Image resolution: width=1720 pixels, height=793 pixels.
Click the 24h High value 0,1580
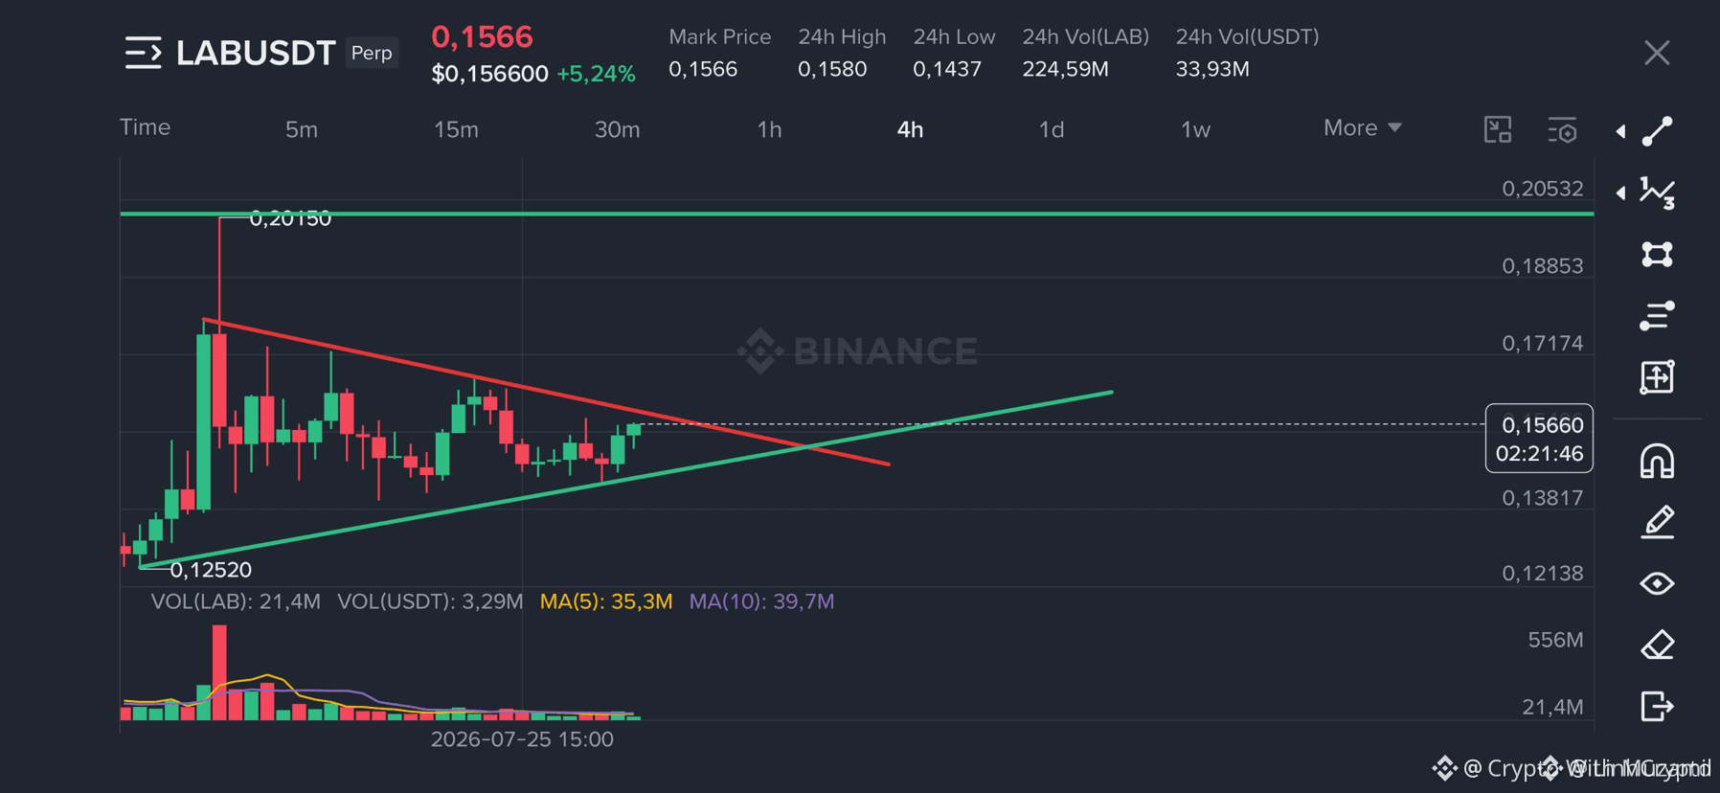[x=832, y=69]
